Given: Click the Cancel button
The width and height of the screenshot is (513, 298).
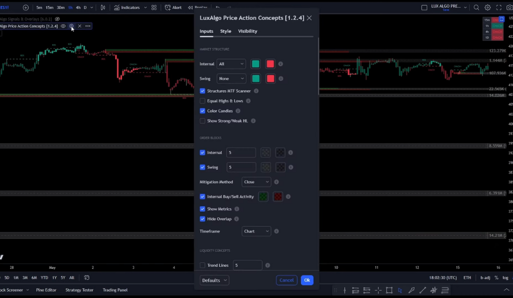Looking at the screenshot, I should point(287,280).
